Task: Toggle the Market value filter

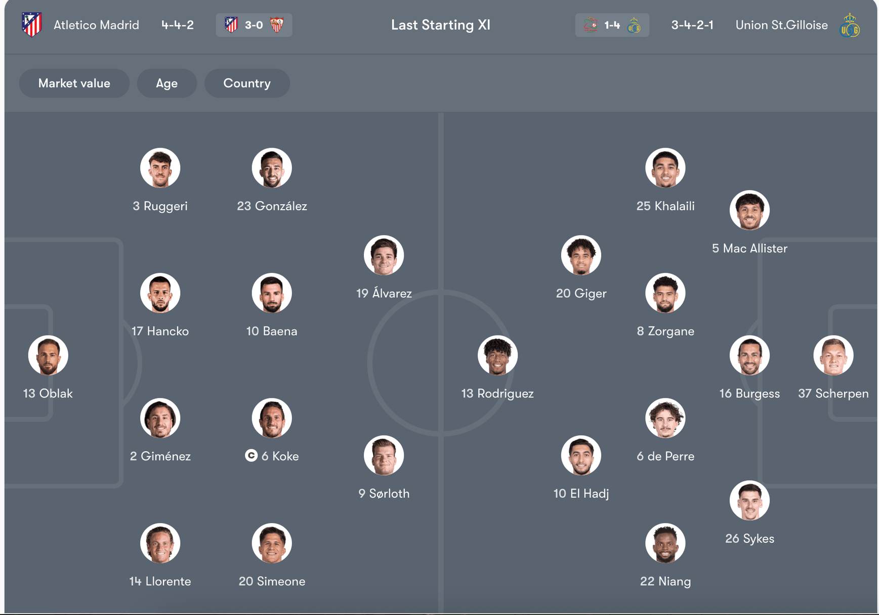Action: 74,83
